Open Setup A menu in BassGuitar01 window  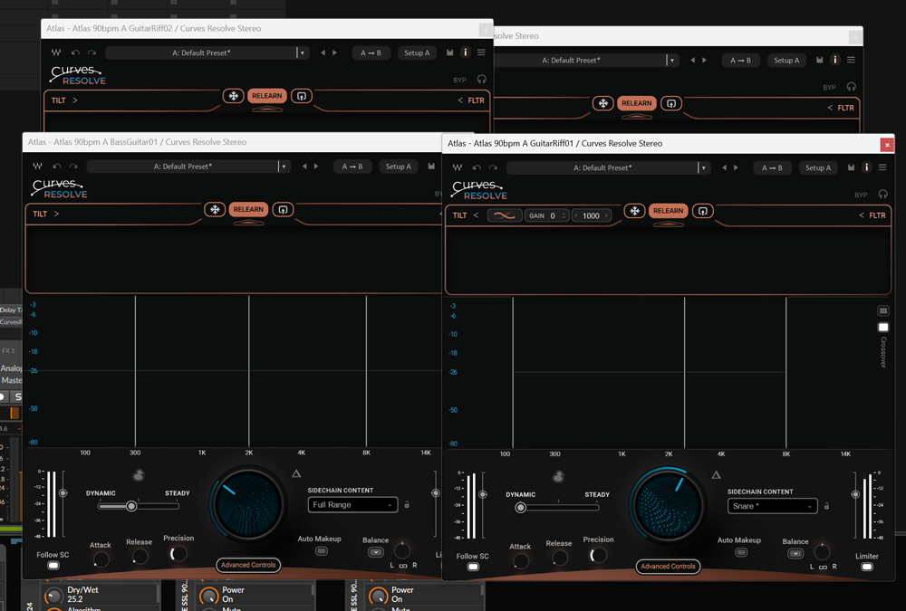pyautogui.click(x=398, y=167)
